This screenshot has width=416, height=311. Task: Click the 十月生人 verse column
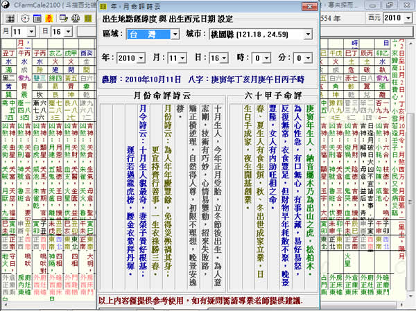click(217, 195)
